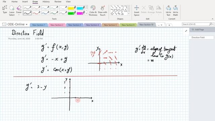Screen dimensions: 215x121
Task: Create a new section with plus tab
Action: click(x=169, y=25)
